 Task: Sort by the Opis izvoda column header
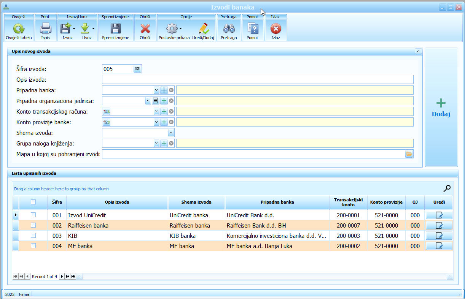pos(117,202)
